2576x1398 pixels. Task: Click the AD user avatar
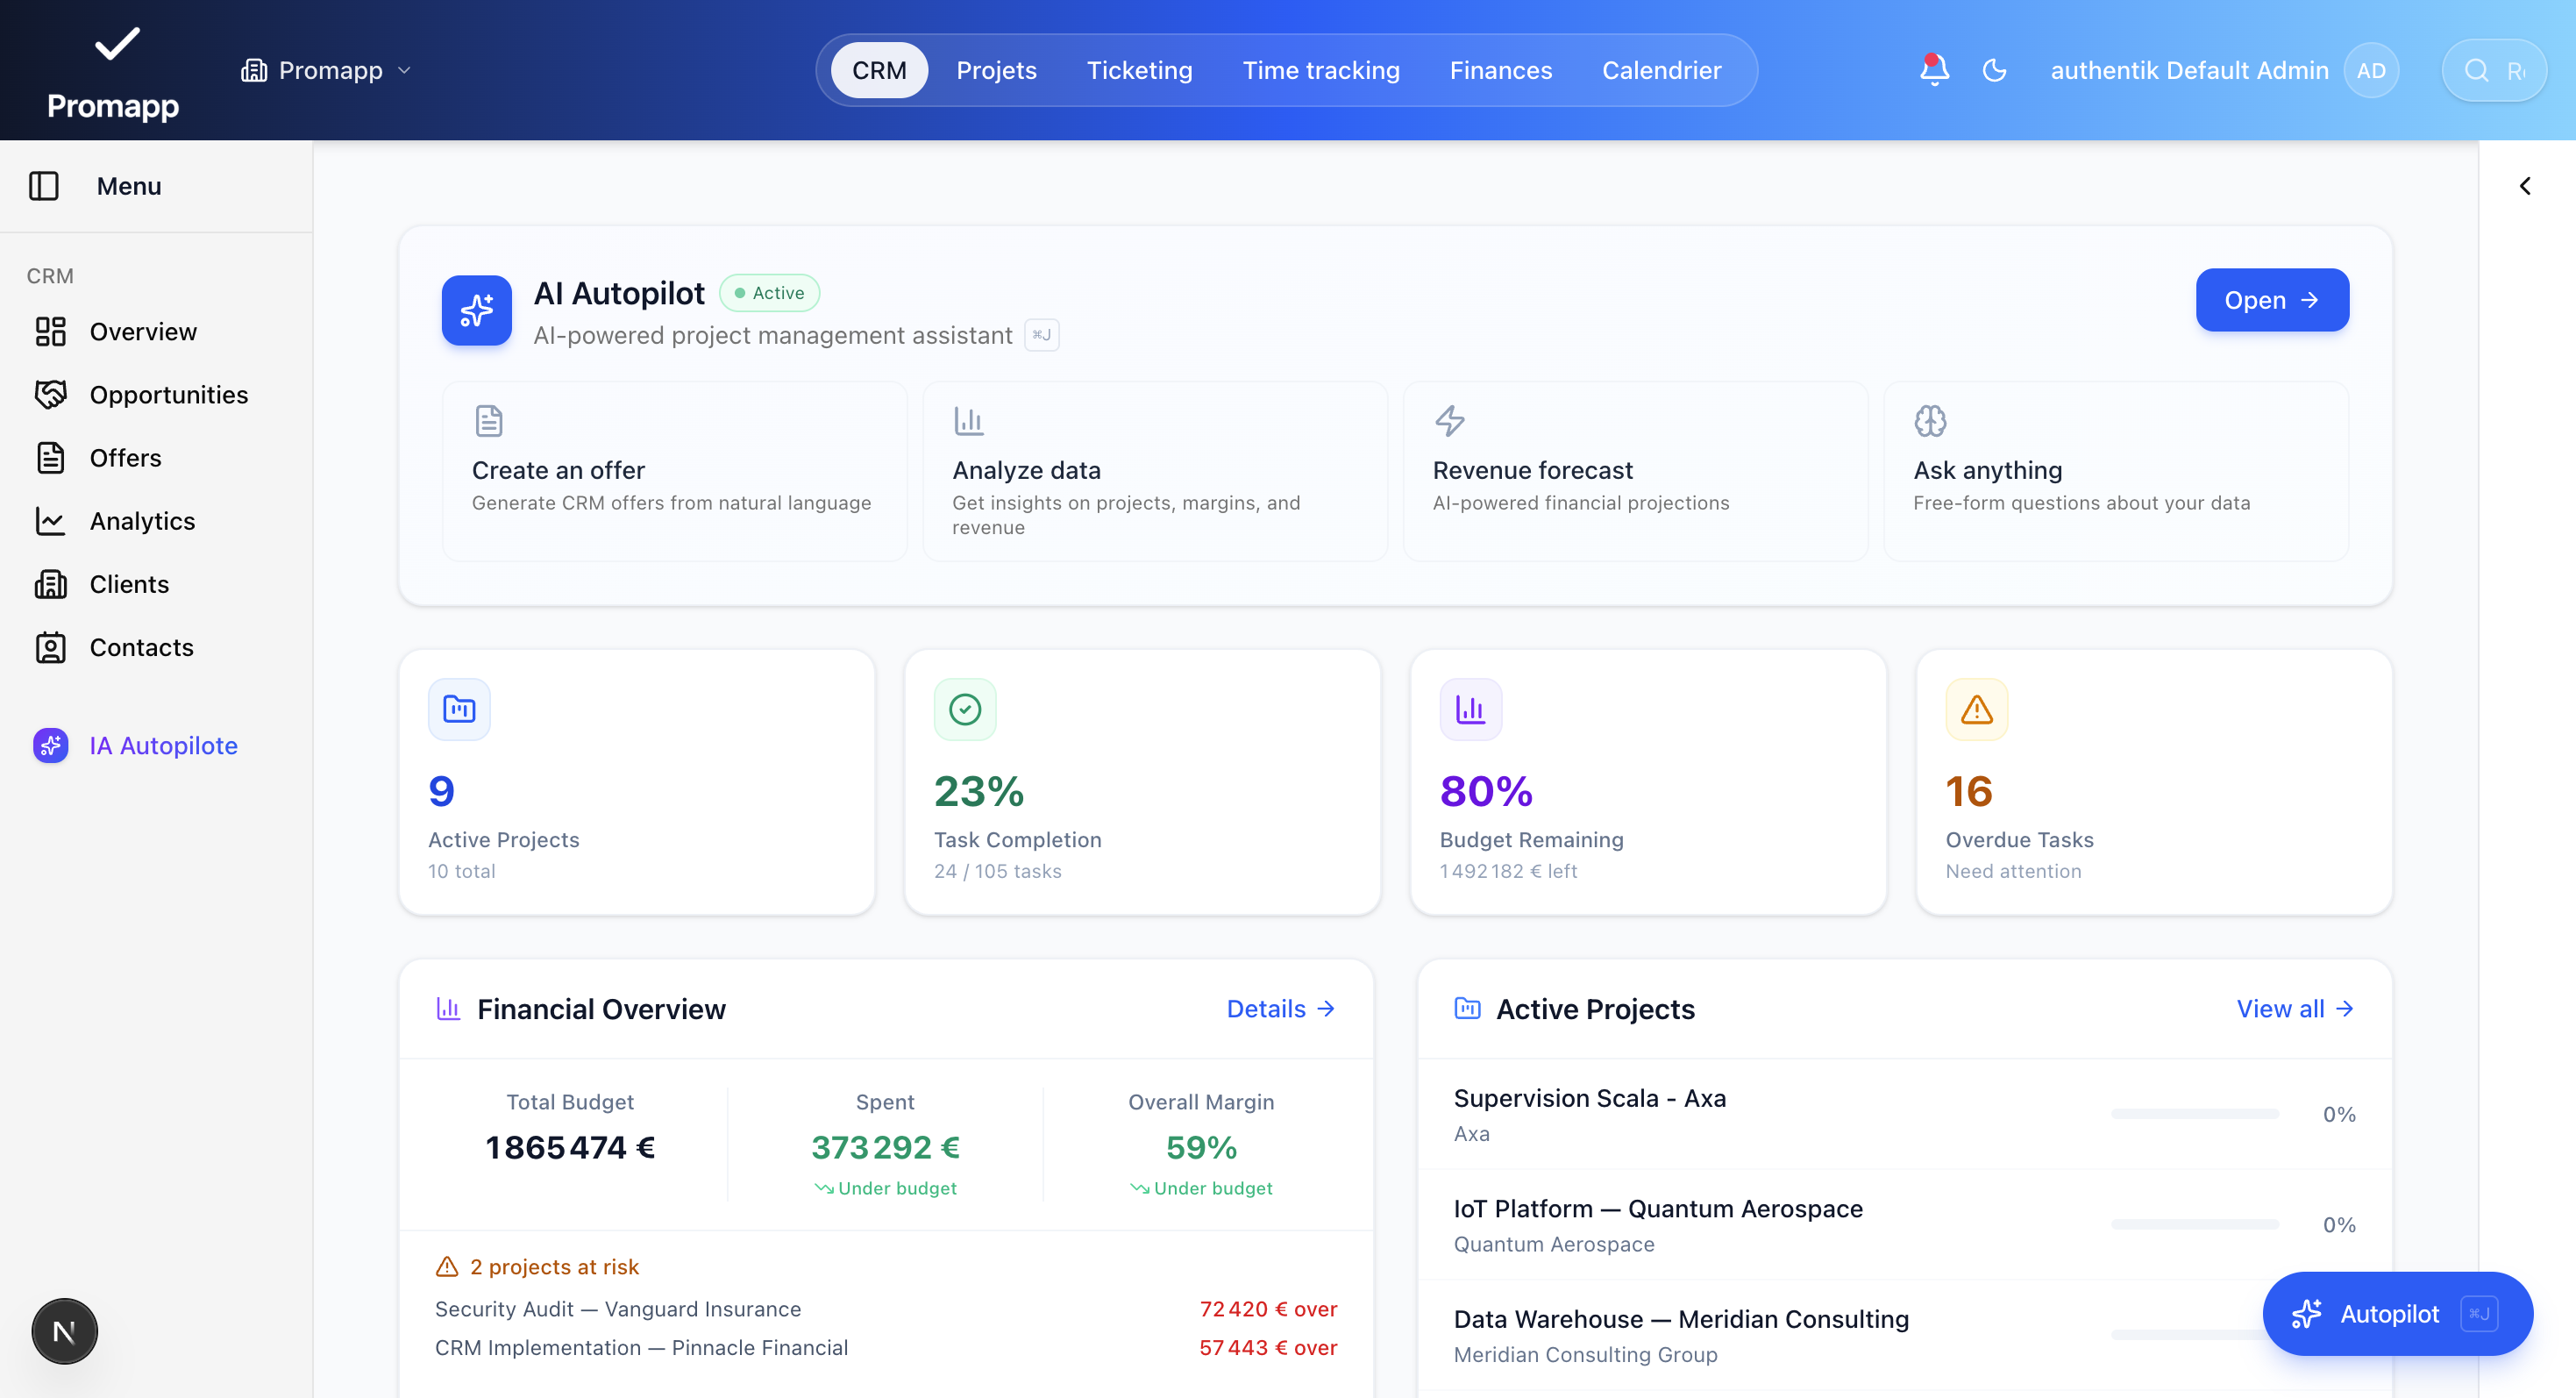click(2371, 70)
